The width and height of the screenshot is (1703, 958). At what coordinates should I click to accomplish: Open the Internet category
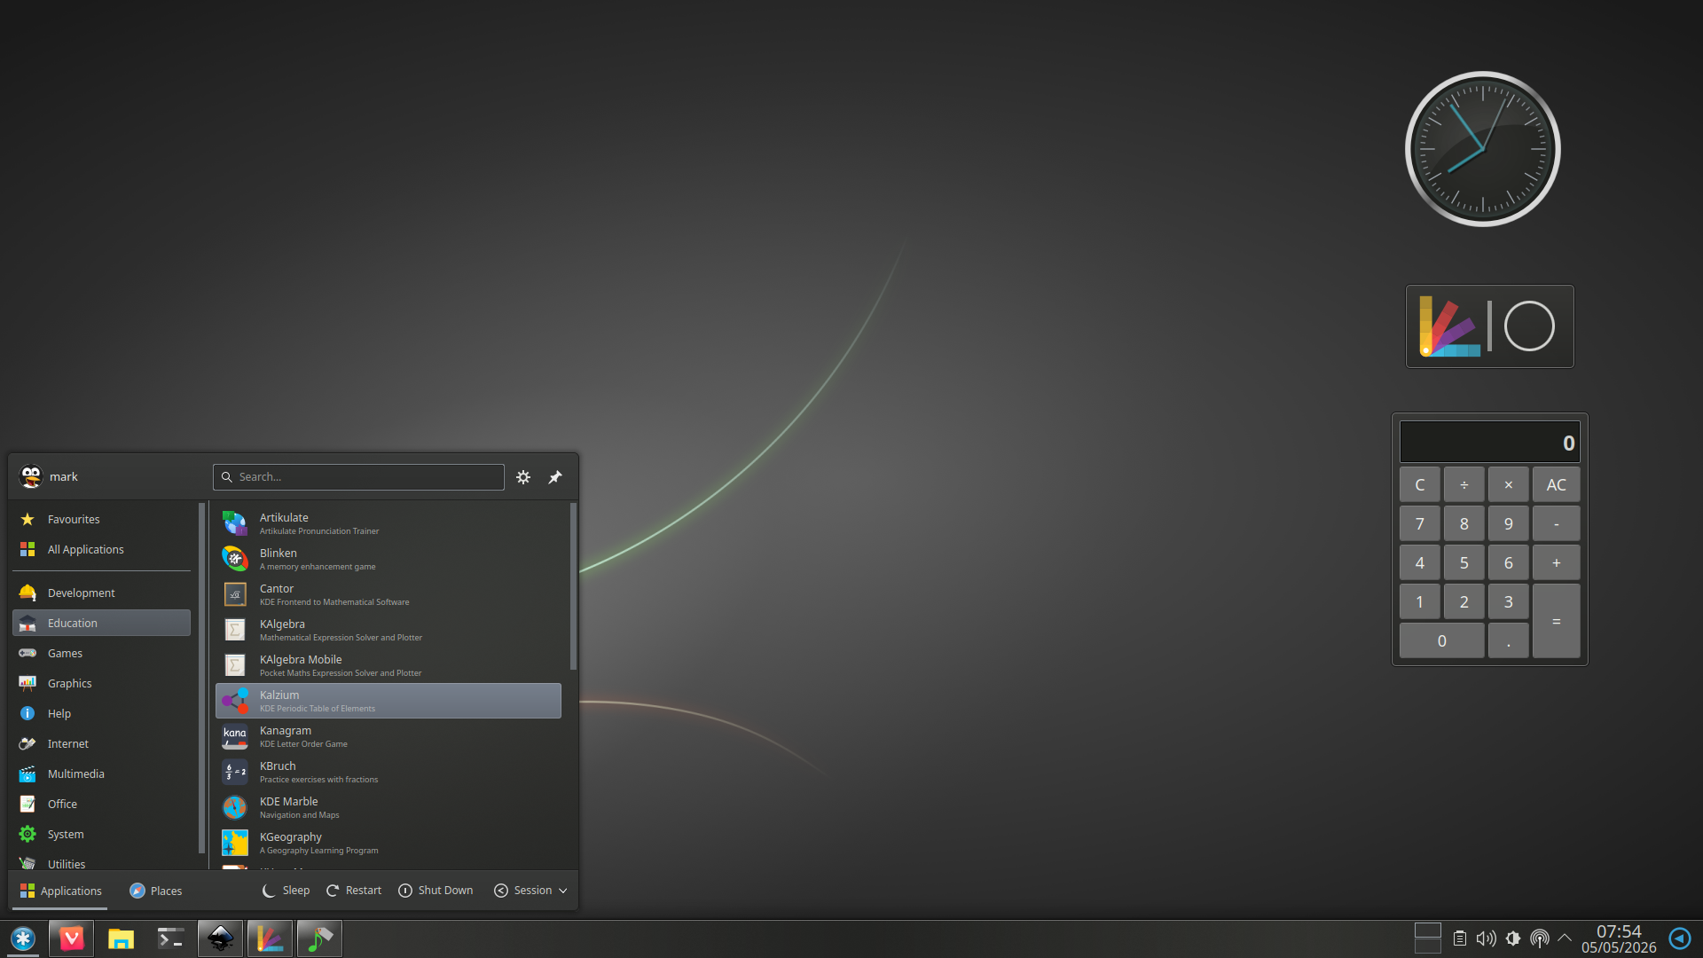(x=102, y=743)
